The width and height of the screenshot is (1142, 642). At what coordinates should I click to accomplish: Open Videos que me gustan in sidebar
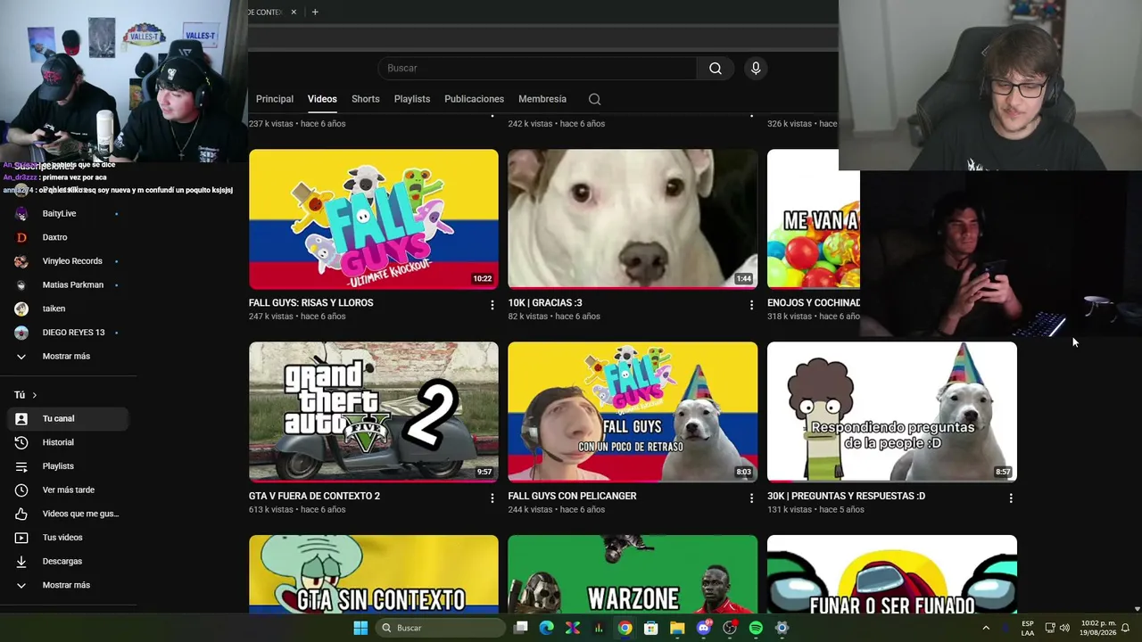69,514
